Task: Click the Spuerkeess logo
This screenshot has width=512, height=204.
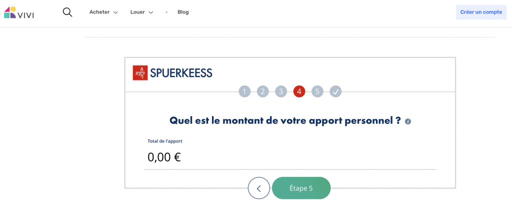Action: point(172,73)
